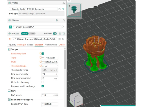Uncheck Remove small overhangs checkbox
This screenshot has height=107, width=143.
(43, 86)
